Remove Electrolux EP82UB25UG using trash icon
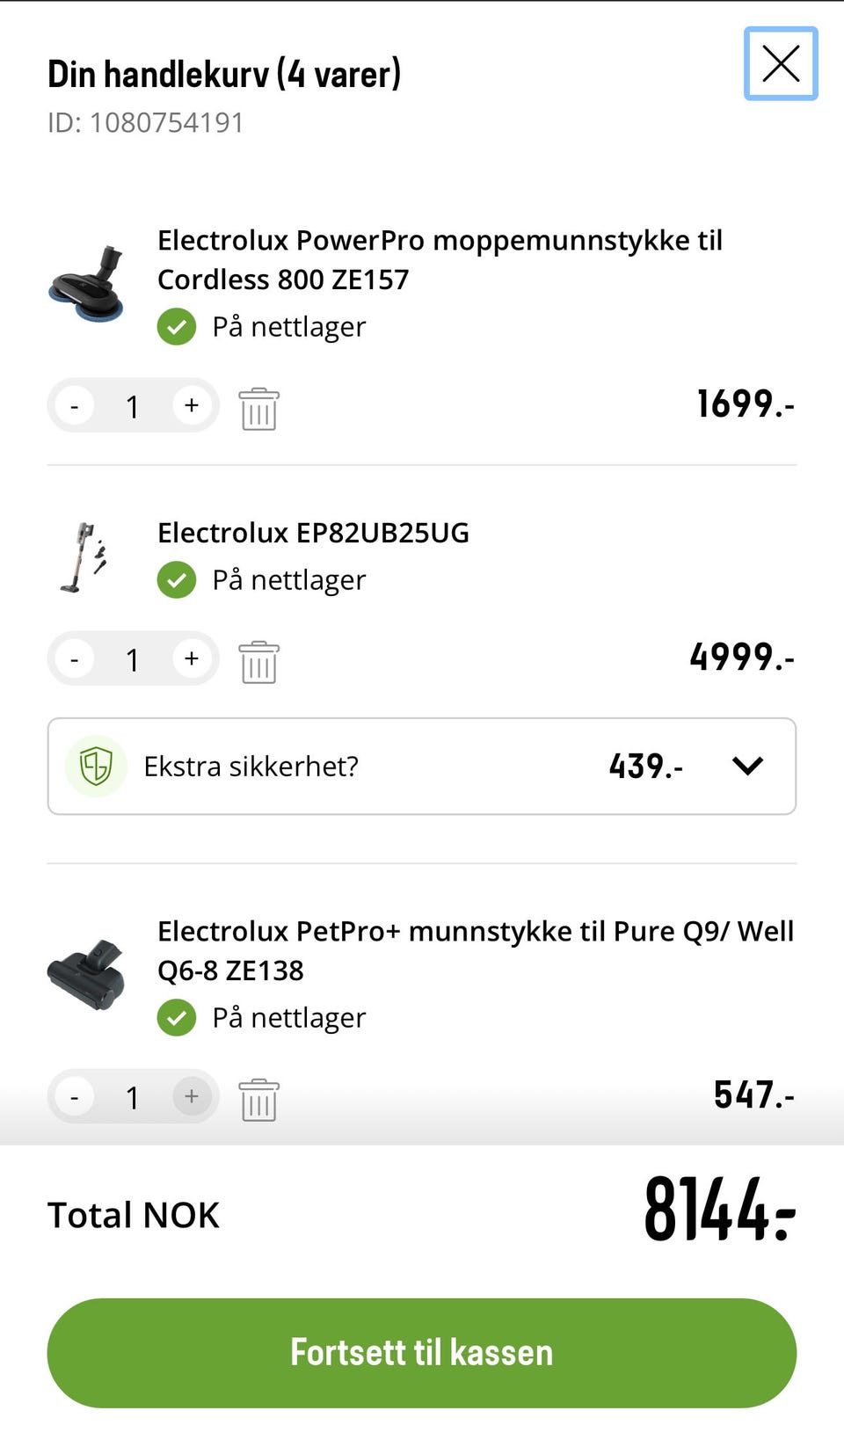The height and width of the screenshot is (1454, 844). point(258,662)
